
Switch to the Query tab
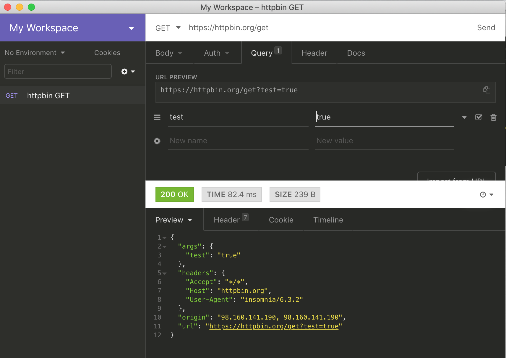pyautogui.click(x=266, y=53)
